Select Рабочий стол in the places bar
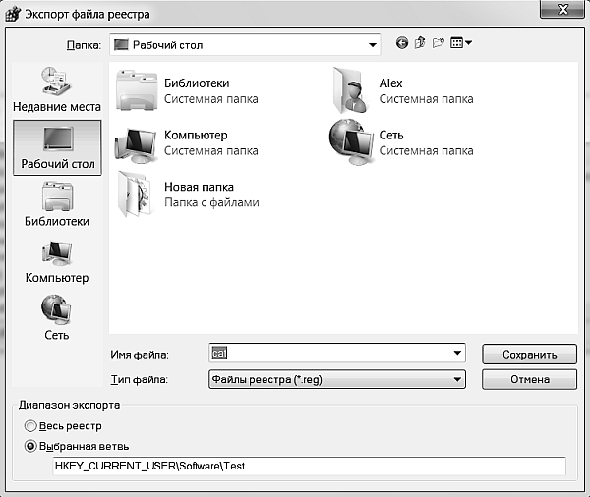 57,147
